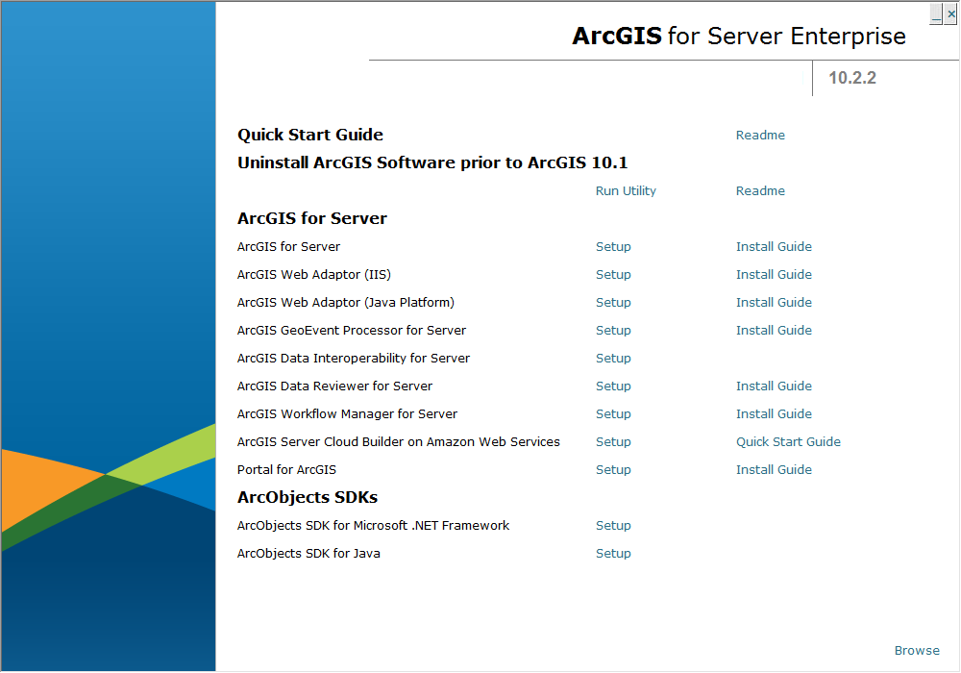Open the Readme next to Run Utility
961x673 pixels.
click(x=760, y=190)
